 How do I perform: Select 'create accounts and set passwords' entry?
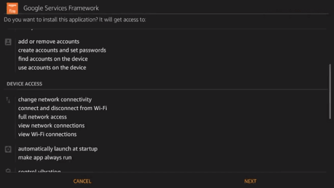tap(62, 50)
